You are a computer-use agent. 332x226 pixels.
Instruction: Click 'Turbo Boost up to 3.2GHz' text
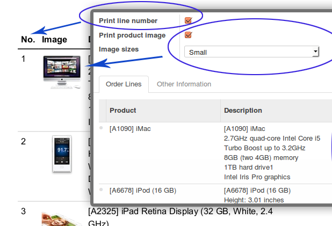(x=265, y=148)
